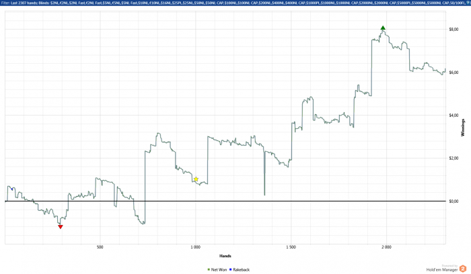
Task: Click the orange Hold'em Manager 2 logo
Action: 463,269
